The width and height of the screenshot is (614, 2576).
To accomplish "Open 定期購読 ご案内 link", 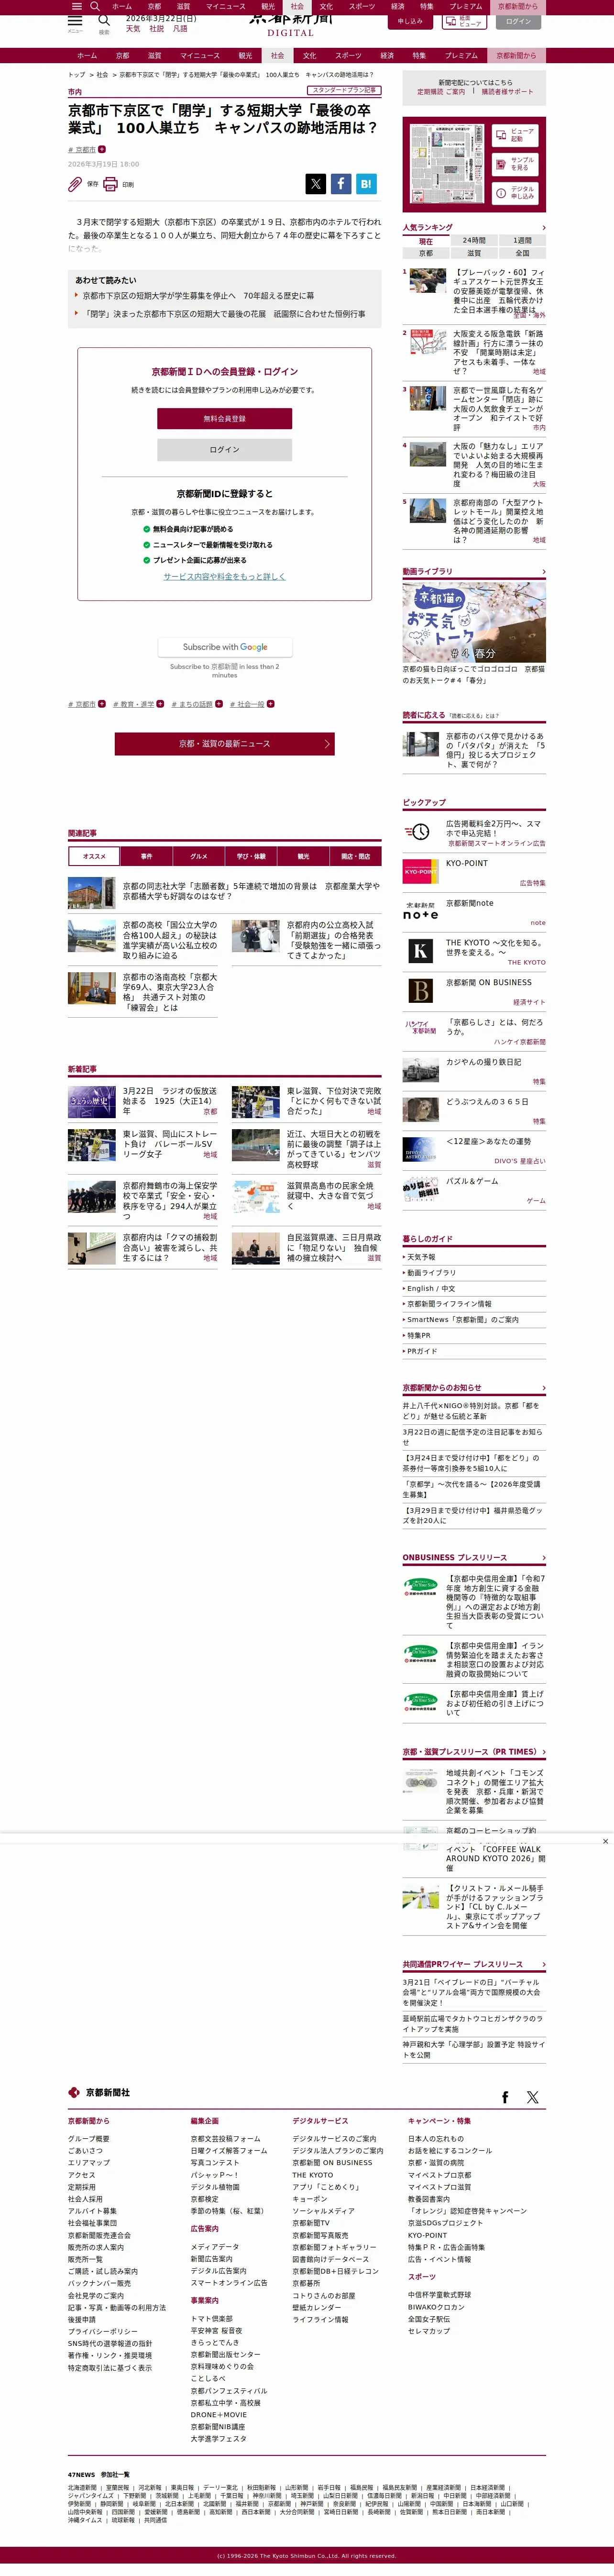I will pyautogui.click(x=441, y=92).
